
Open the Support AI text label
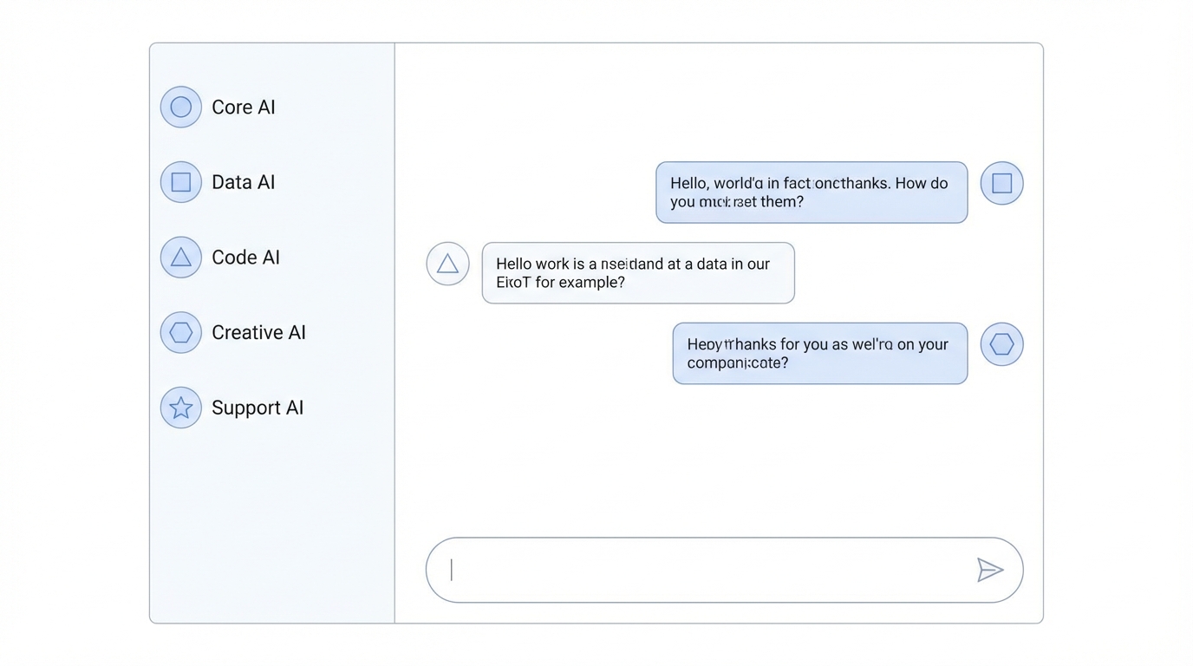[258, 408]
